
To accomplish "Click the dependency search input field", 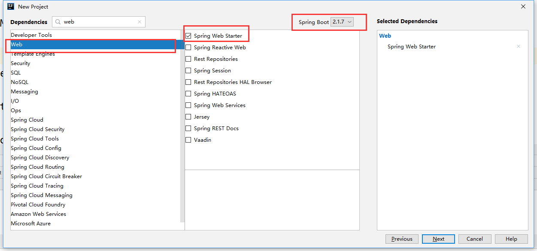I will point(99,22).
